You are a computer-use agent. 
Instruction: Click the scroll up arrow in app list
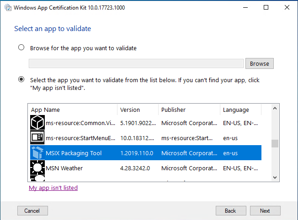(x=275, y=108)
